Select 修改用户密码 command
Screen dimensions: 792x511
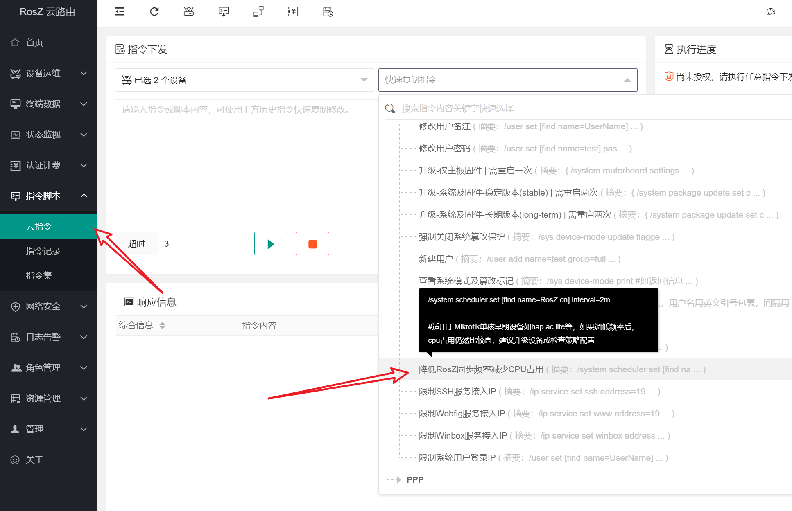point(525,149)
